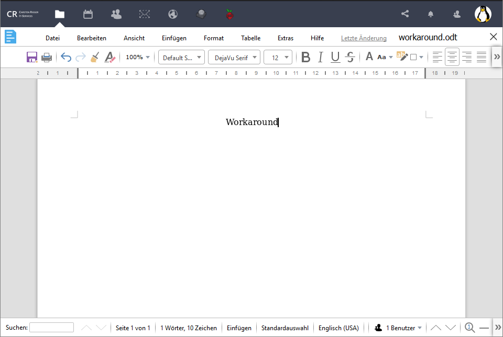Enable italic text style
Image resolution: width=503 pixels, height=337 pixels.
pos(320,57)
